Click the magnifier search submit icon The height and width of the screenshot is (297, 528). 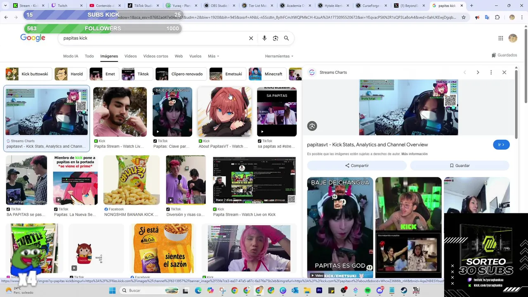[286, 38]
